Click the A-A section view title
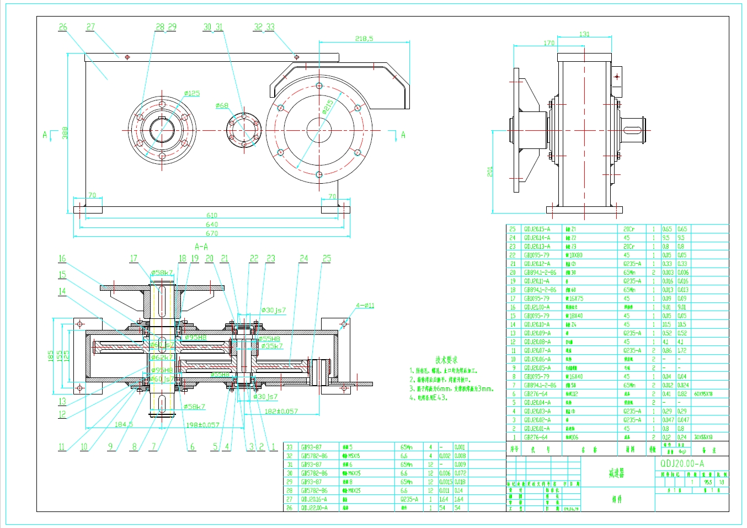The width and height of the screenshot is (747, 528). [201, 247]
